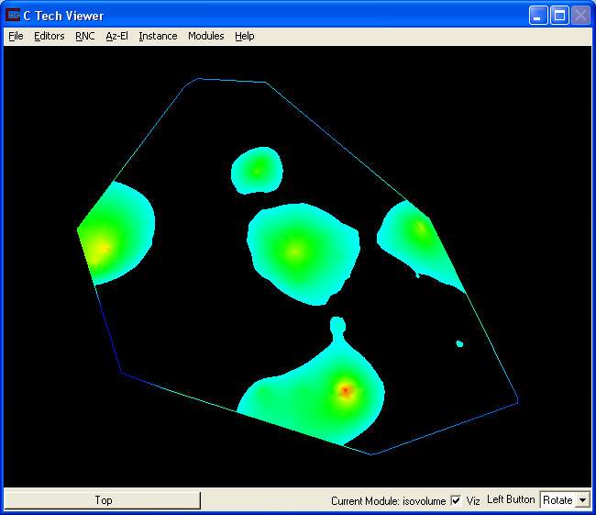
Task: Toggle the Viz checkbox
Action: pyautogui.click(x=456, y=500)
